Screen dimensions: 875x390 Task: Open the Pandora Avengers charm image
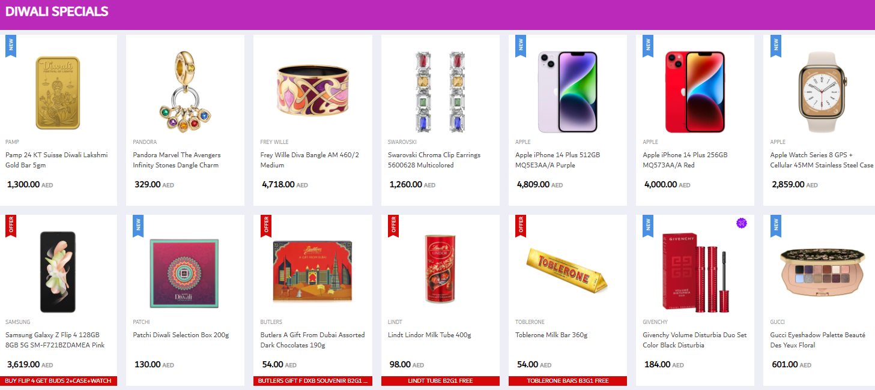[x=186, y=91]
